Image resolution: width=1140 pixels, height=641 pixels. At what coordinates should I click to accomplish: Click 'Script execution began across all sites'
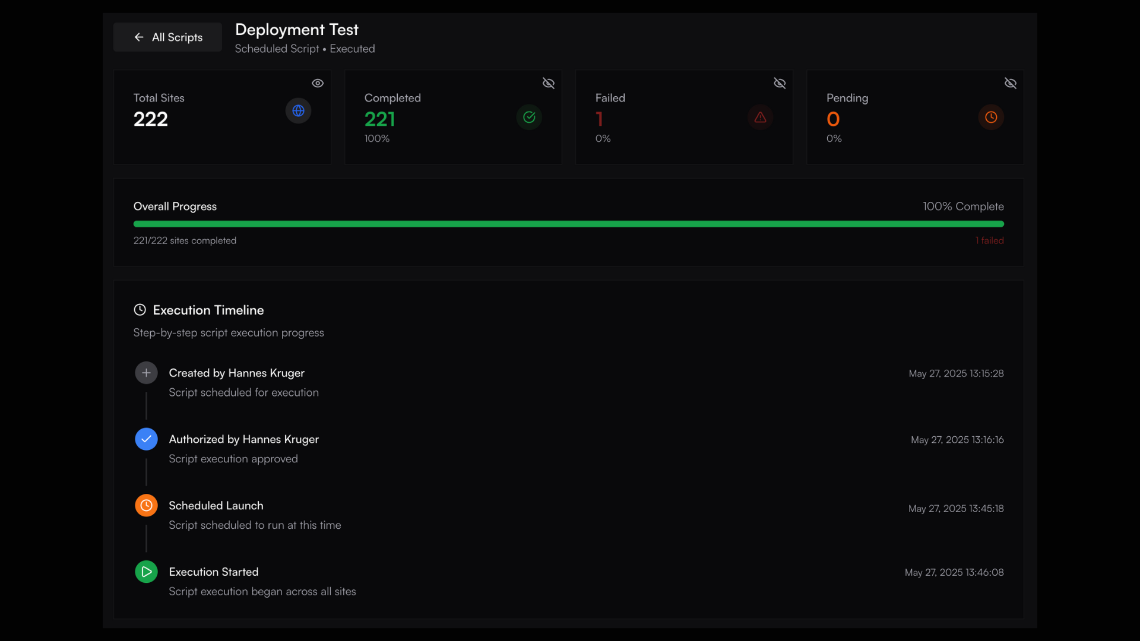[x=262, y=592]
